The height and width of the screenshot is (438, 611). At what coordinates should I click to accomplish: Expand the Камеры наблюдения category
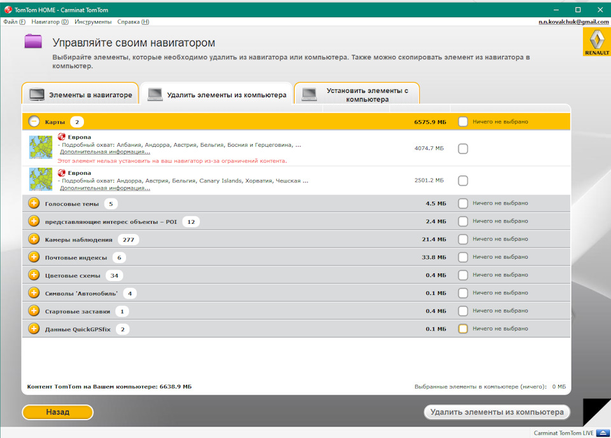[x=34, y=239]
